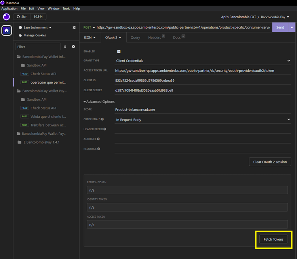Open the Grant Type dropdown
Viewport: 297px width, 259px height.
click(x=203, y=61)
